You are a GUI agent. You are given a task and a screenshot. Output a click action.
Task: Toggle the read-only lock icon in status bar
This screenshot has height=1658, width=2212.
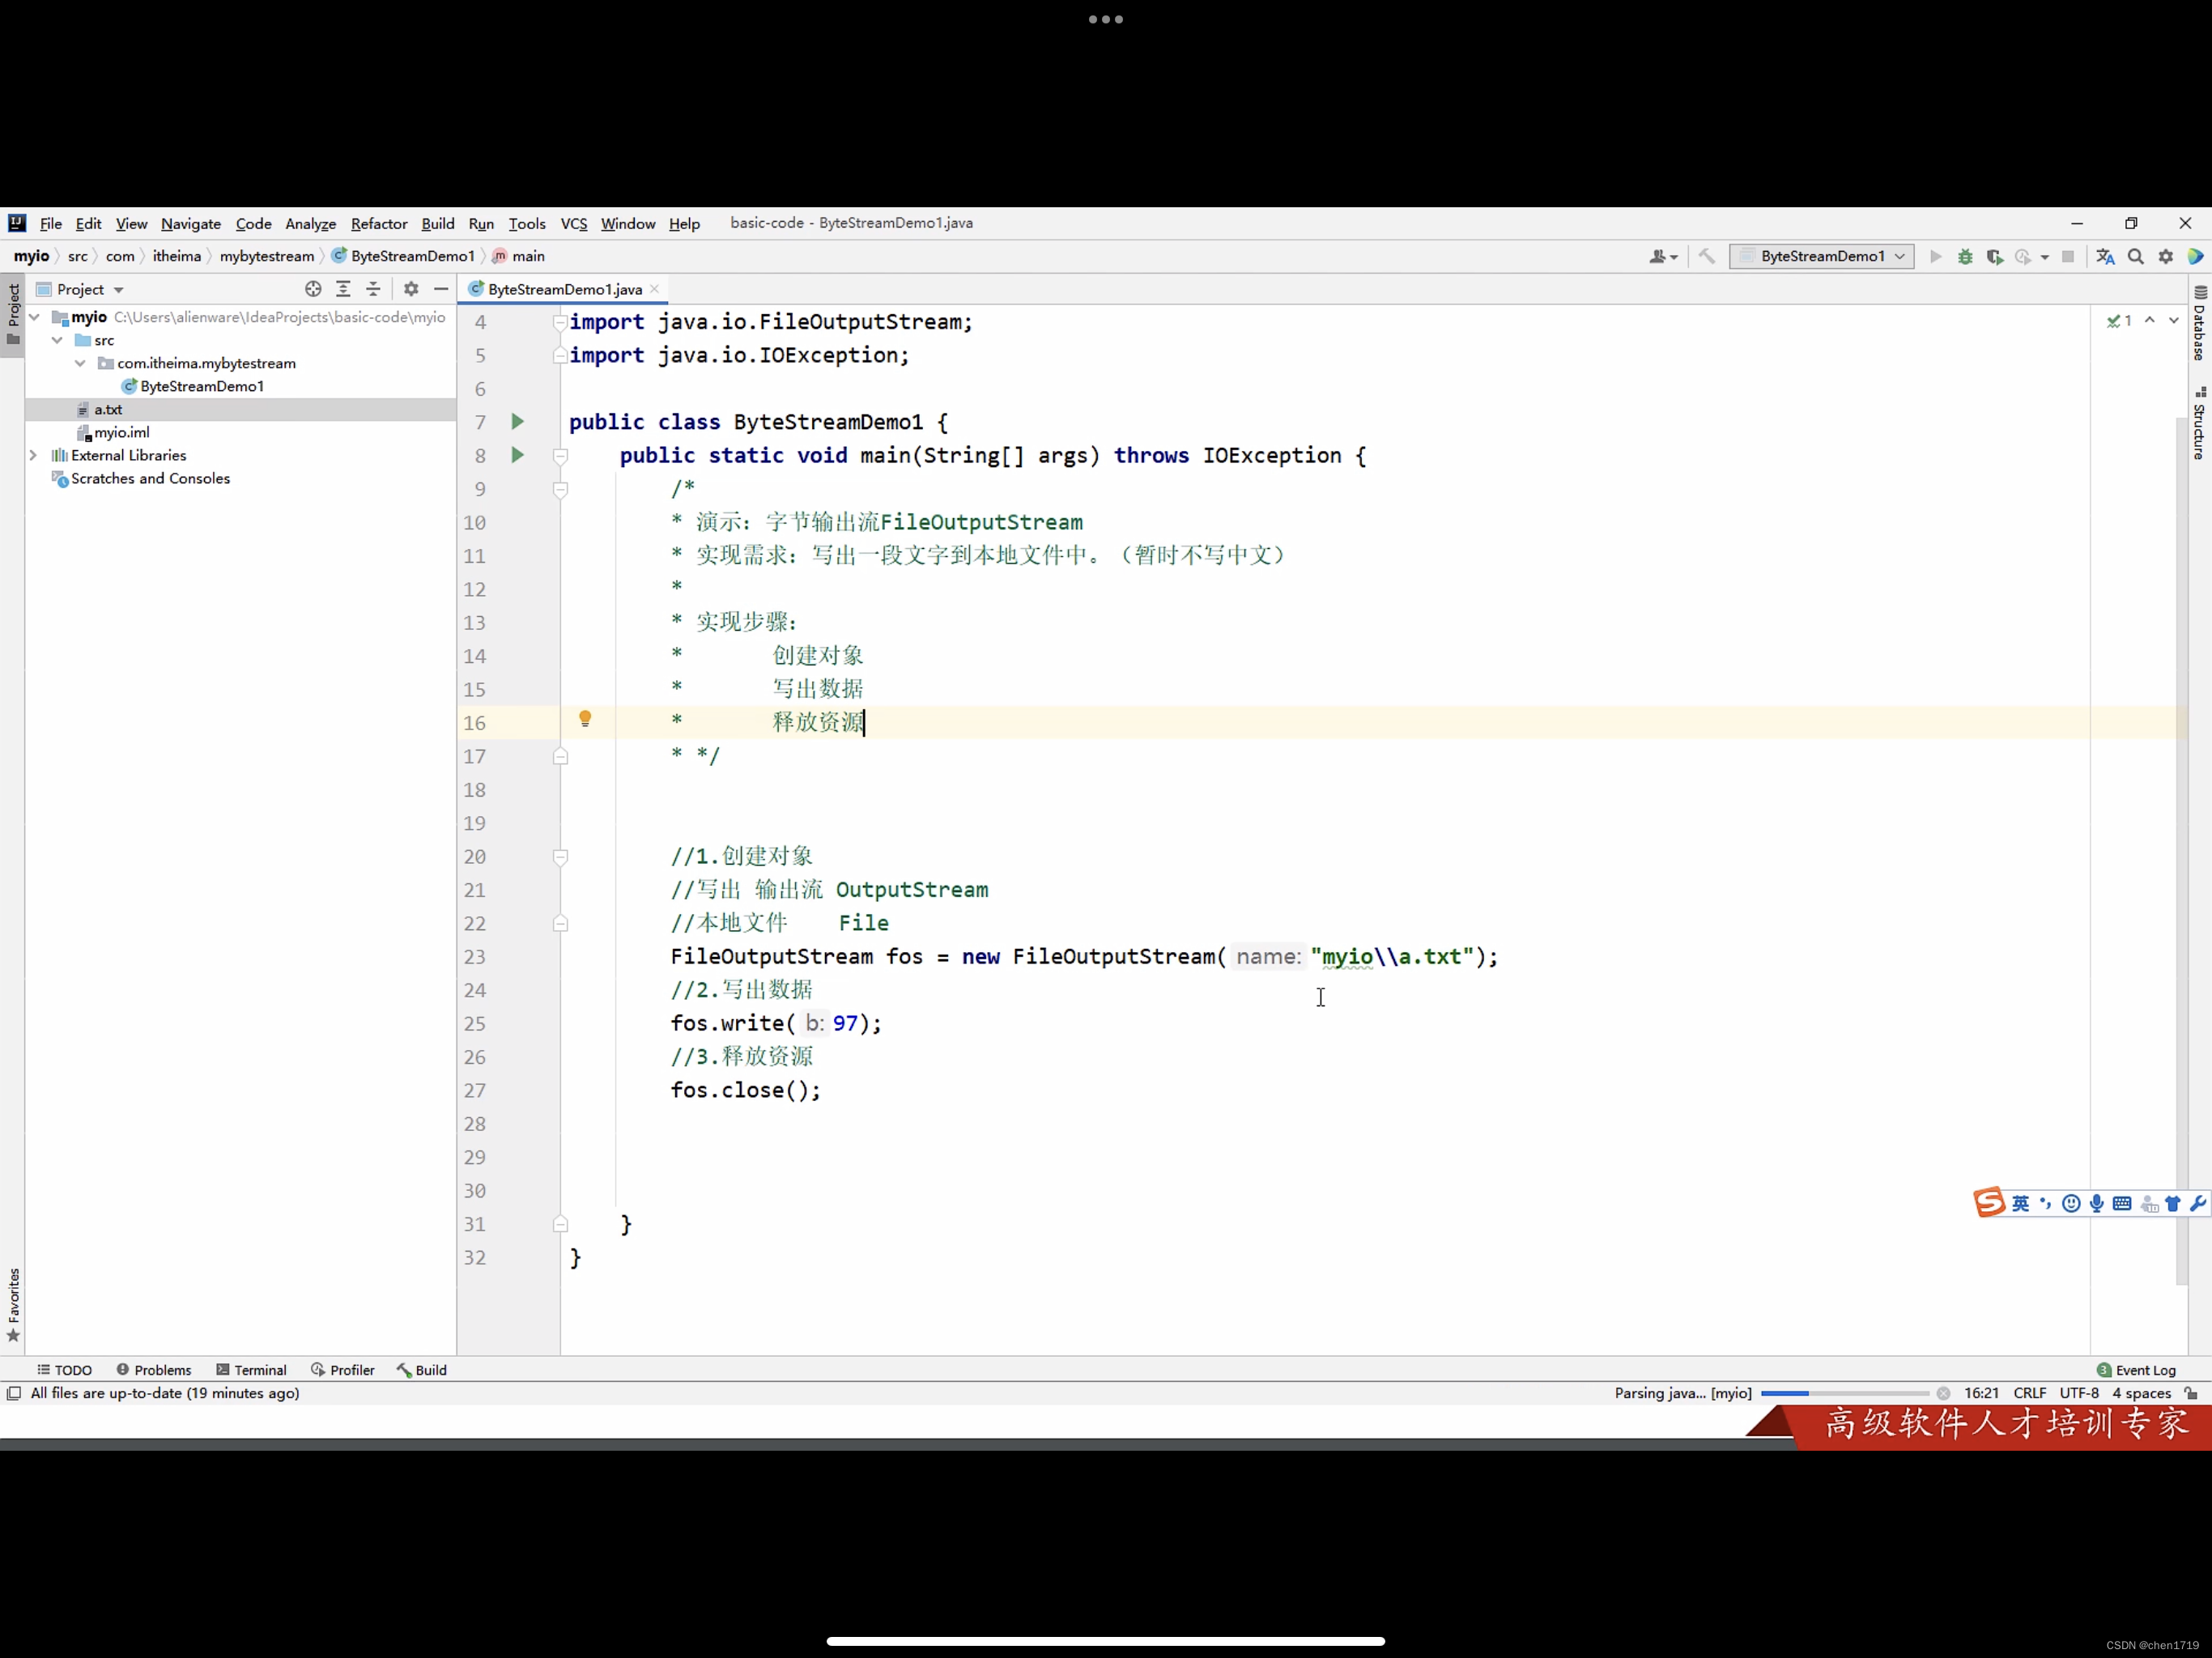2191,1393
